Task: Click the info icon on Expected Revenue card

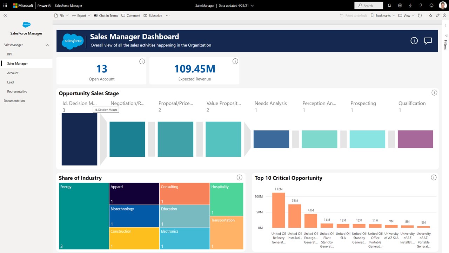Action: click(x=235, y=61)
